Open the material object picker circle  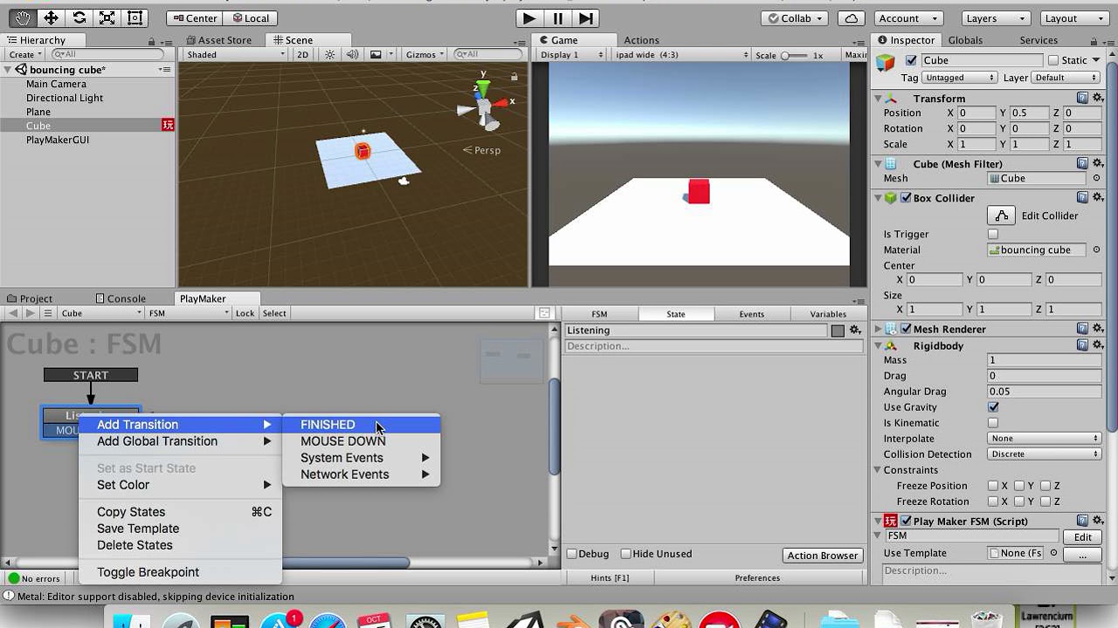pos(1096,249)
